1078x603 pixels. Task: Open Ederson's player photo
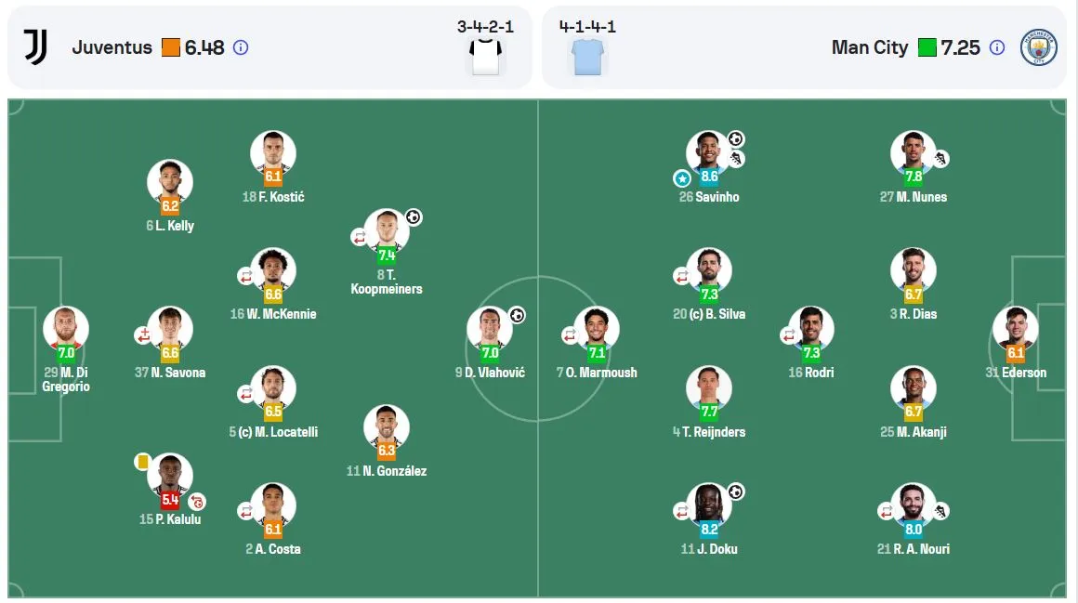coord(1016,329)
